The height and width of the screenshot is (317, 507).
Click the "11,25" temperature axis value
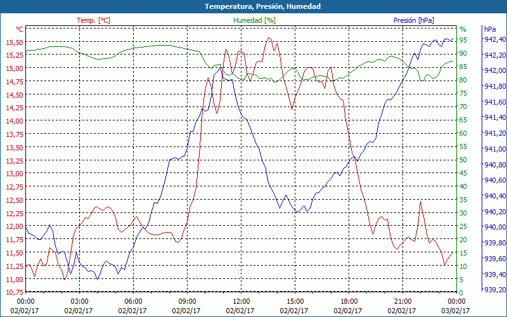click(15, 266)
